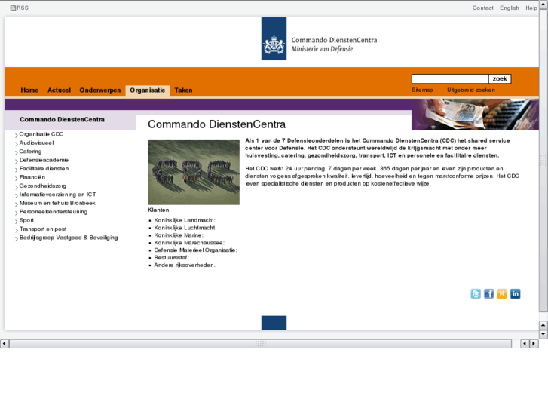Open the Home menu item
The image size is (548, 411).
[x=29, y=90]
